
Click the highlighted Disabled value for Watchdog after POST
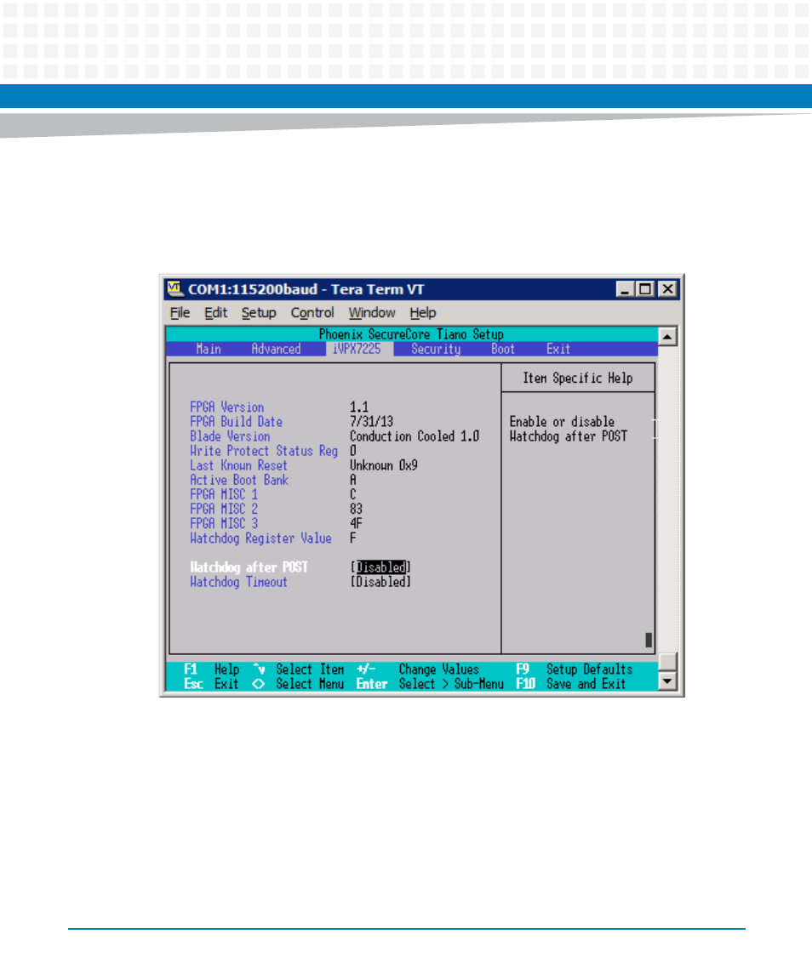(x=380, y=567)
